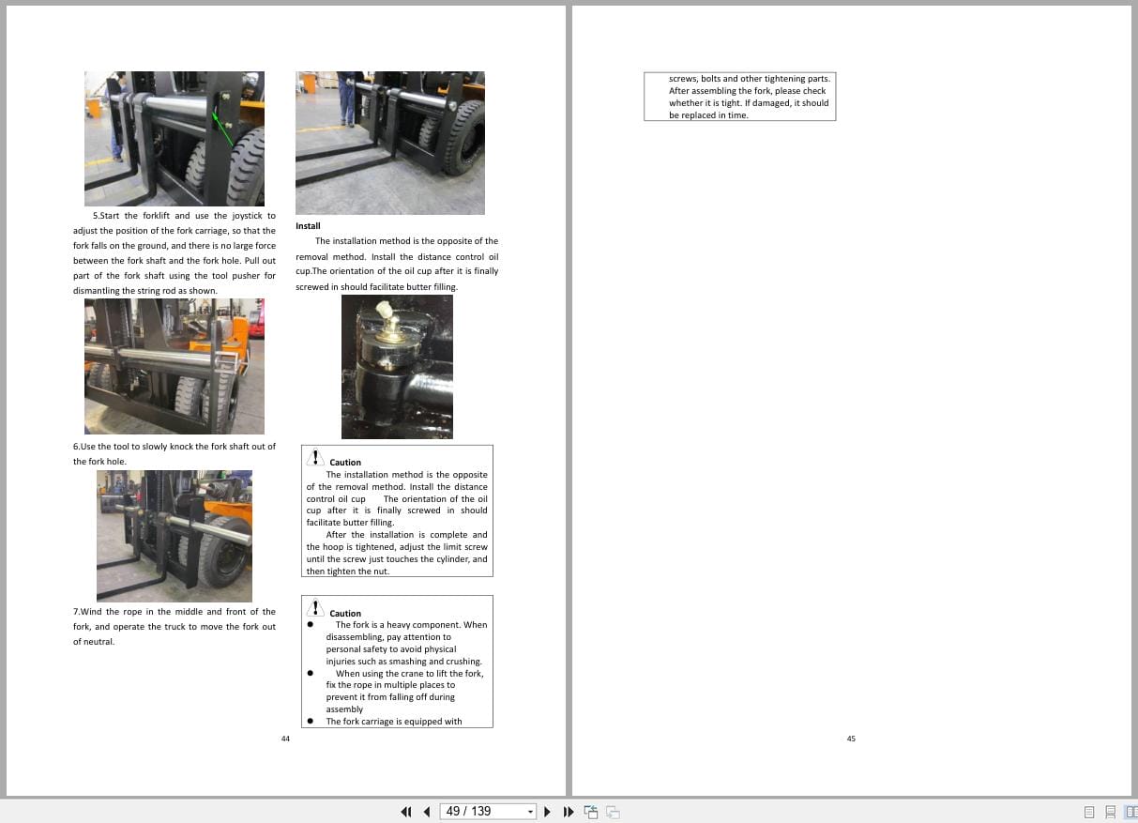
Task: Click the photo above the Install heading
Action: pyautogui.click(x=390, y=143)
